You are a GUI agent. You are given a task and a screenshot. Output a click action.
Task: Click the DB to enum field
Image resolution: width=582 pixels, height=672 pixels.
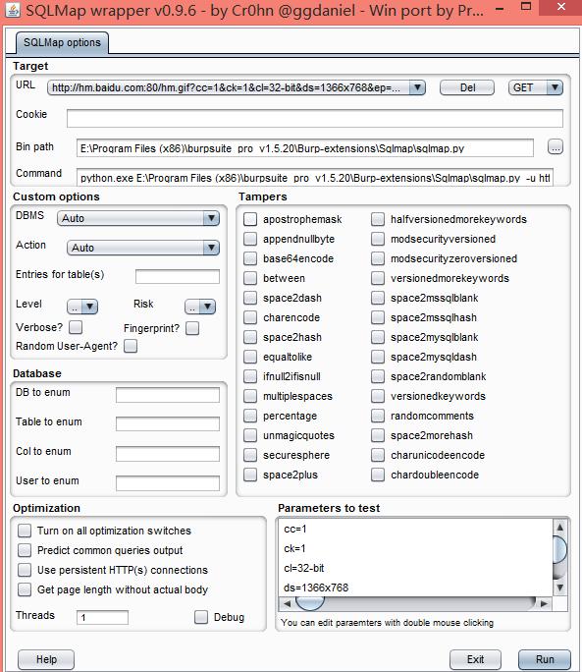pos(168,395)
